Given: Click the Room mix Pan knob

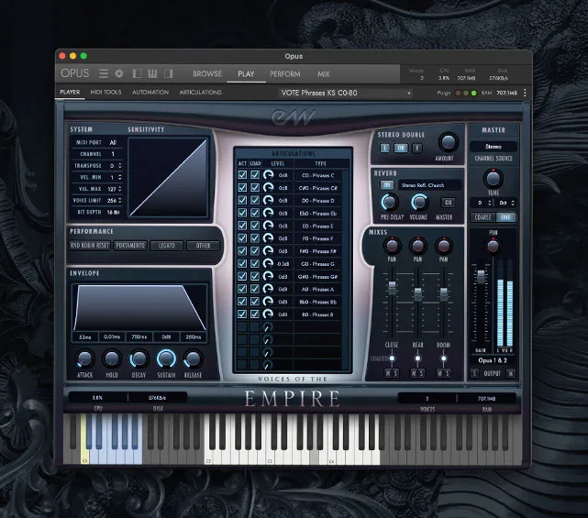Looking at the screenshot, I should click(444, 246).
